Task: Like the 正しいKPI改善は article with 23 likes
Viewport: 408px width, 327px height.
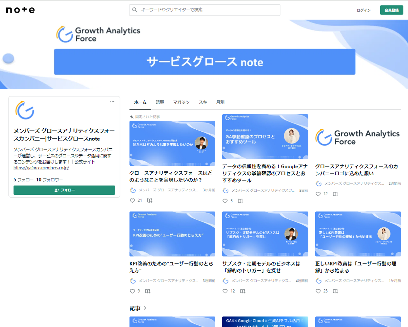Action: [x=318, y=291]
